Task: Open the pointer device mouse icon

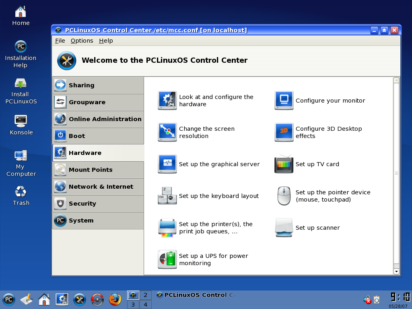Action: 284,196
